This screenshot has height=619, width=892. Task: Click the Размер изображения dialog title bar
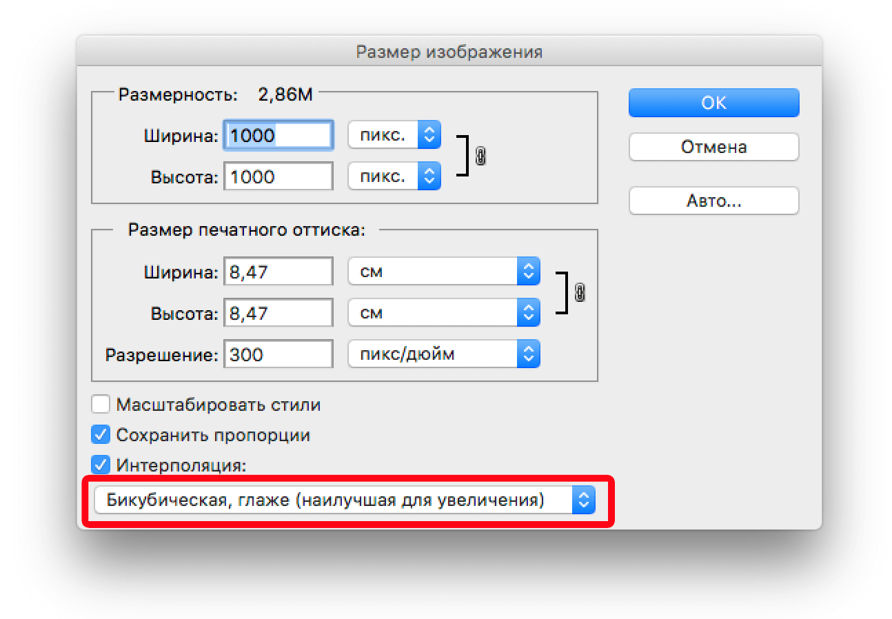[x=449, y=52]
